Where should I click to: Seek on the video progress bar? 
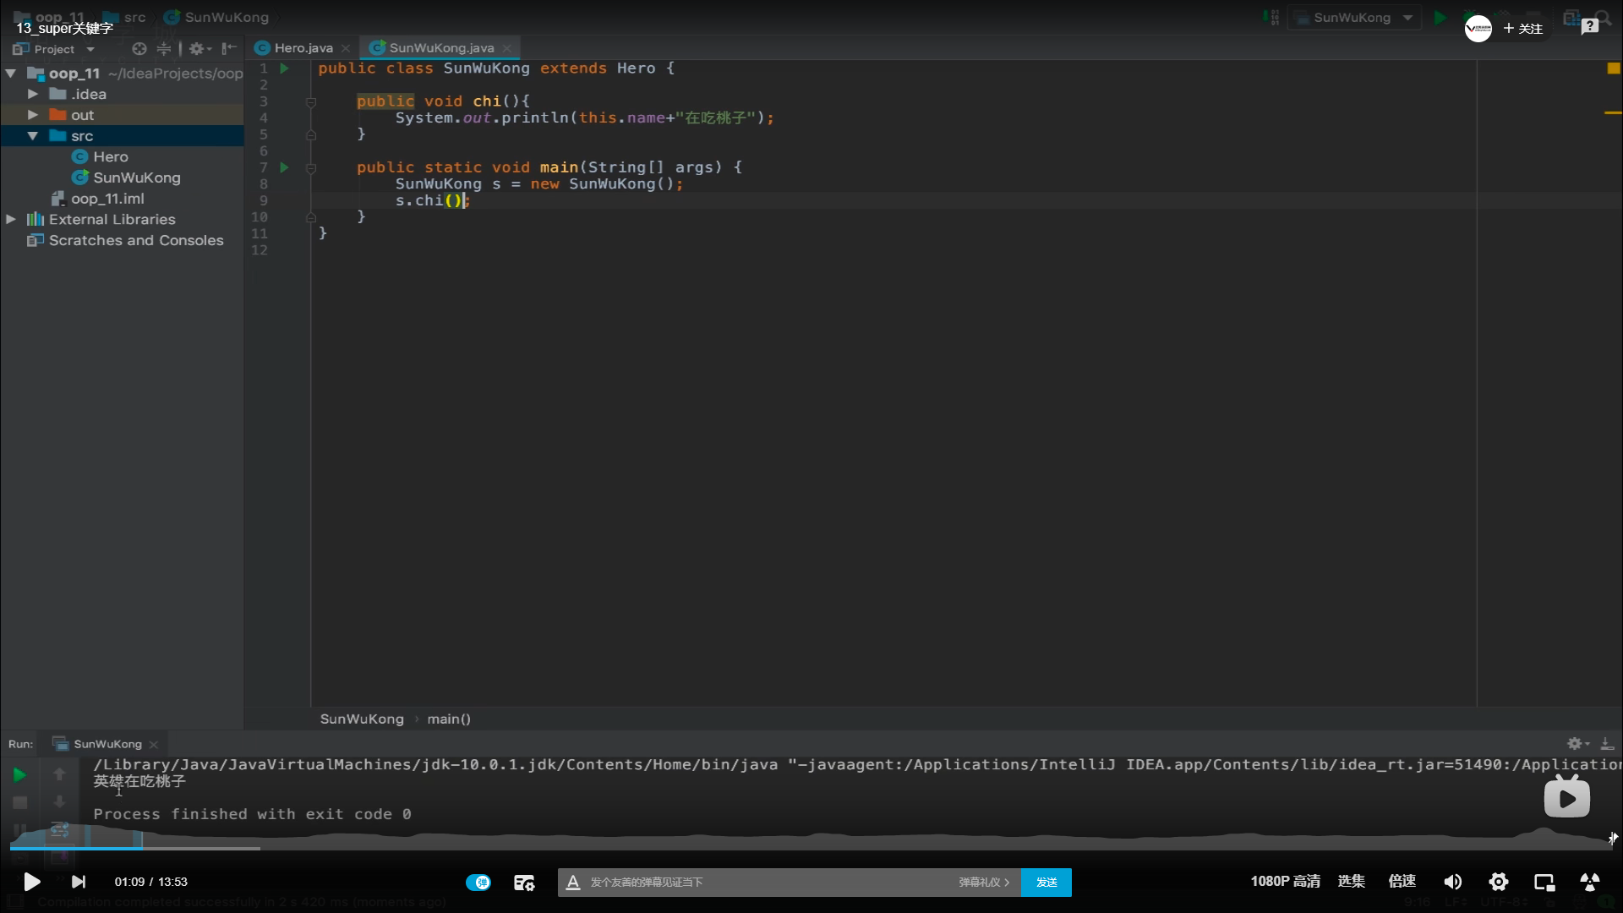[811, 847]
